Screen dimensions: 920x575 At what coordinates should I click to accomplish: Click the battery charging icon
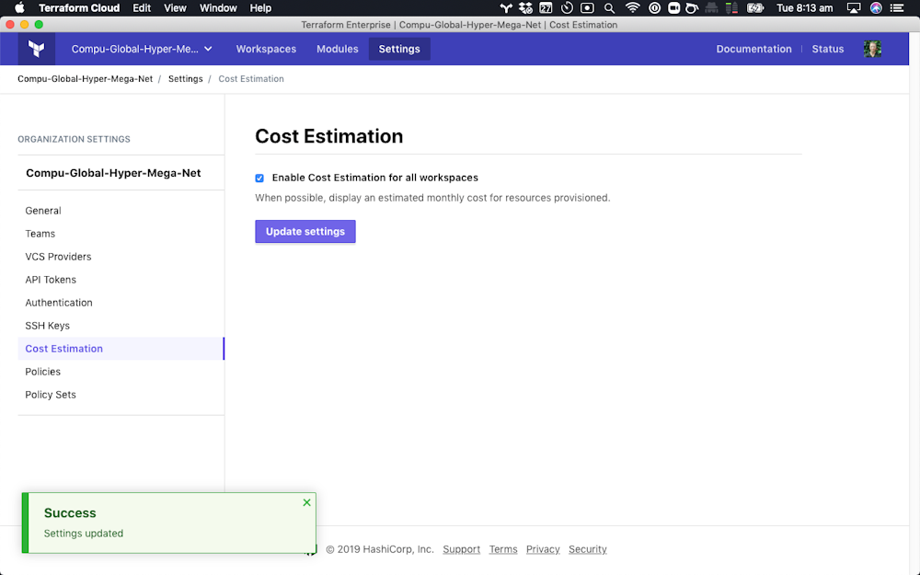757,7
